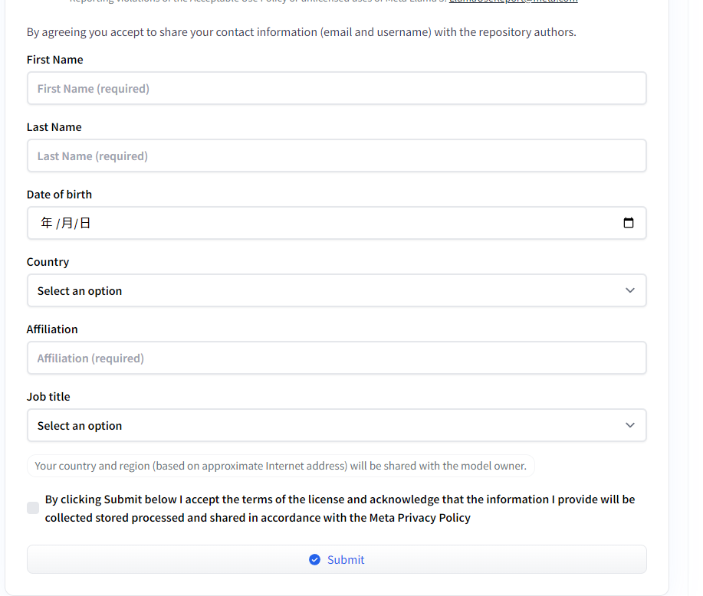The width and height of the screenshot is (703, 596).
Task: Click the "Date of birth" label
Action: click(59, 195)
